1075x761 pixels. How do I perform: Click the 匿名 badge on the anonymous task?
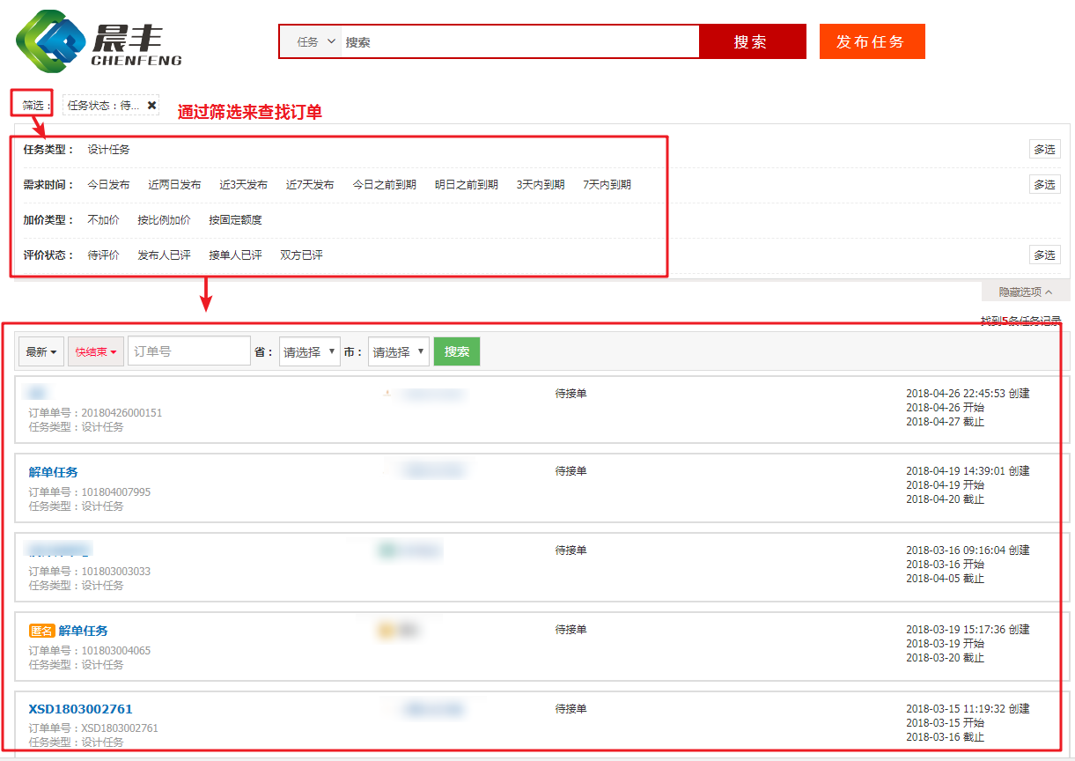(x=41, y=631)
